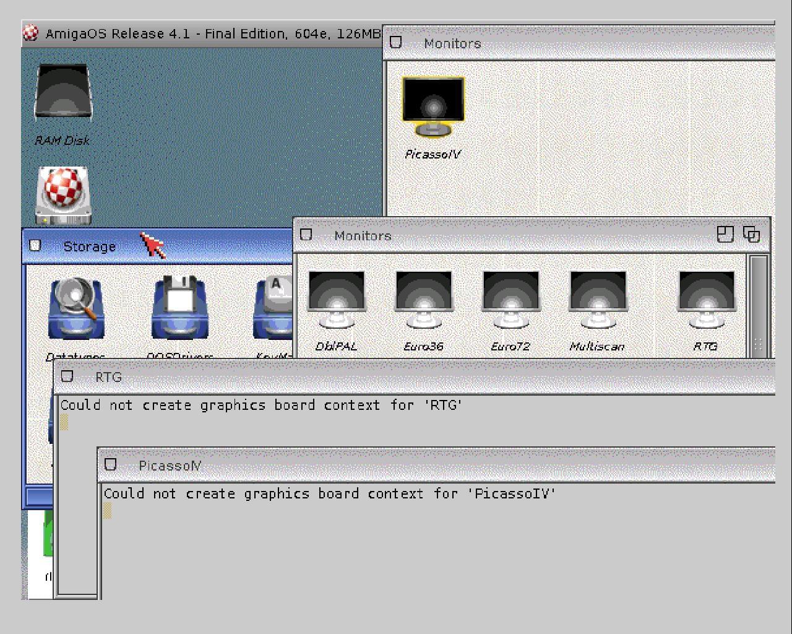Click the AmigaOS Release 4.1 screen title text
Screen dimensions: 792x634
[x=213, y=33]
